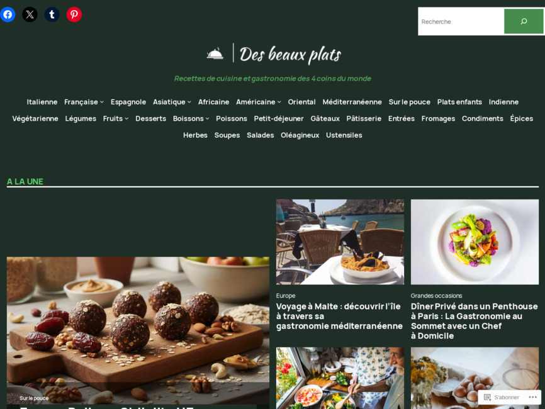Open the Végétarienne menu item
The width and height of the screenshot is (545, 409).
click(35, 118)
